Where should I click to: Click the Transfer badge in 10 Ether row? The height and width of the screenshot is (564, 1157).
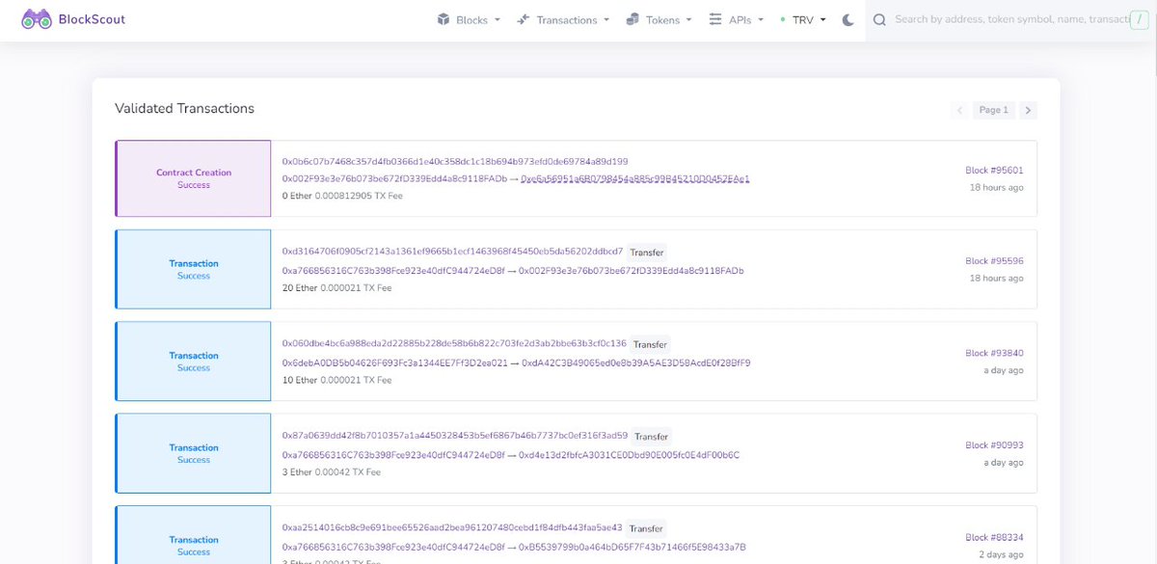point(651,344)
